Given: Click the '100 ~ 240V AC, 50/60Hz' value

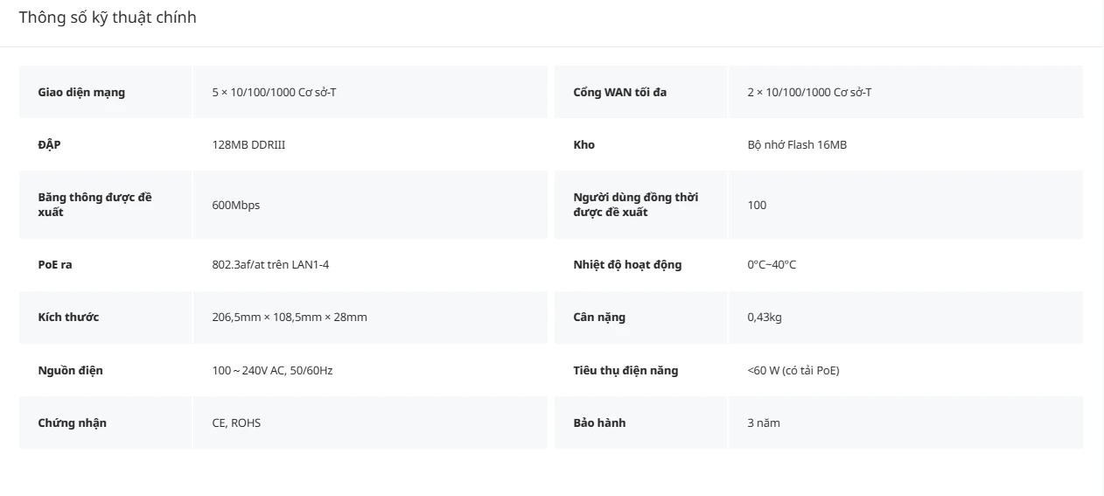Looking at the screenshot, I should (x=272, y=370).
